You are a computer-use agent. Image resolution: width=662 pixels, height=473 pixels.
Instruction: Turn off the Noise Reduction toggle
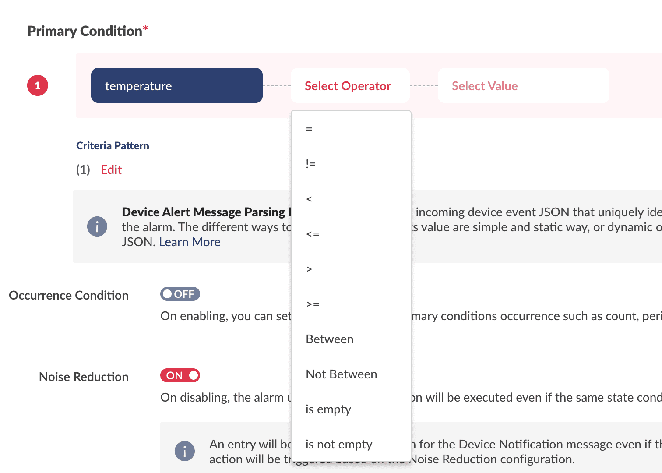(180, 375)
